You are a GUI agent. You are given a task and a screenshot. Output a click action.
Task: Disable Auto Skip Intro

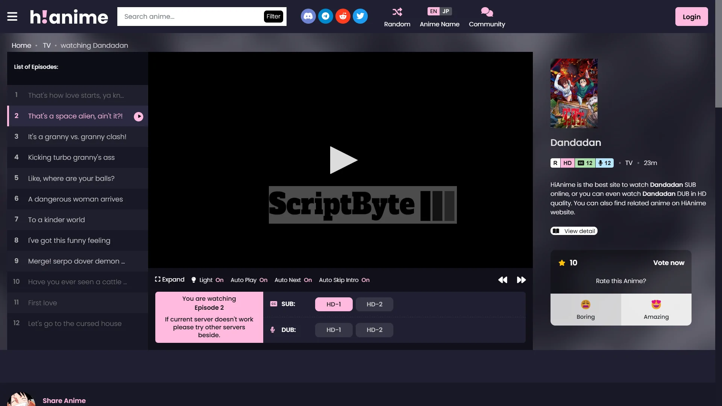(344, 280)
